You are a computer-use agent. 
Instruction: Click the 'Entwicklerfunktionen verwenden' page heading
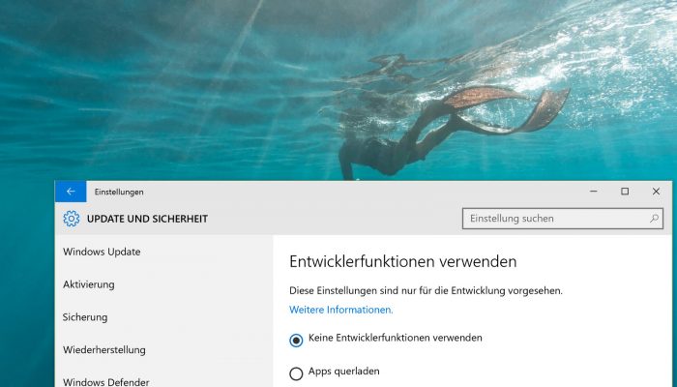403,262
